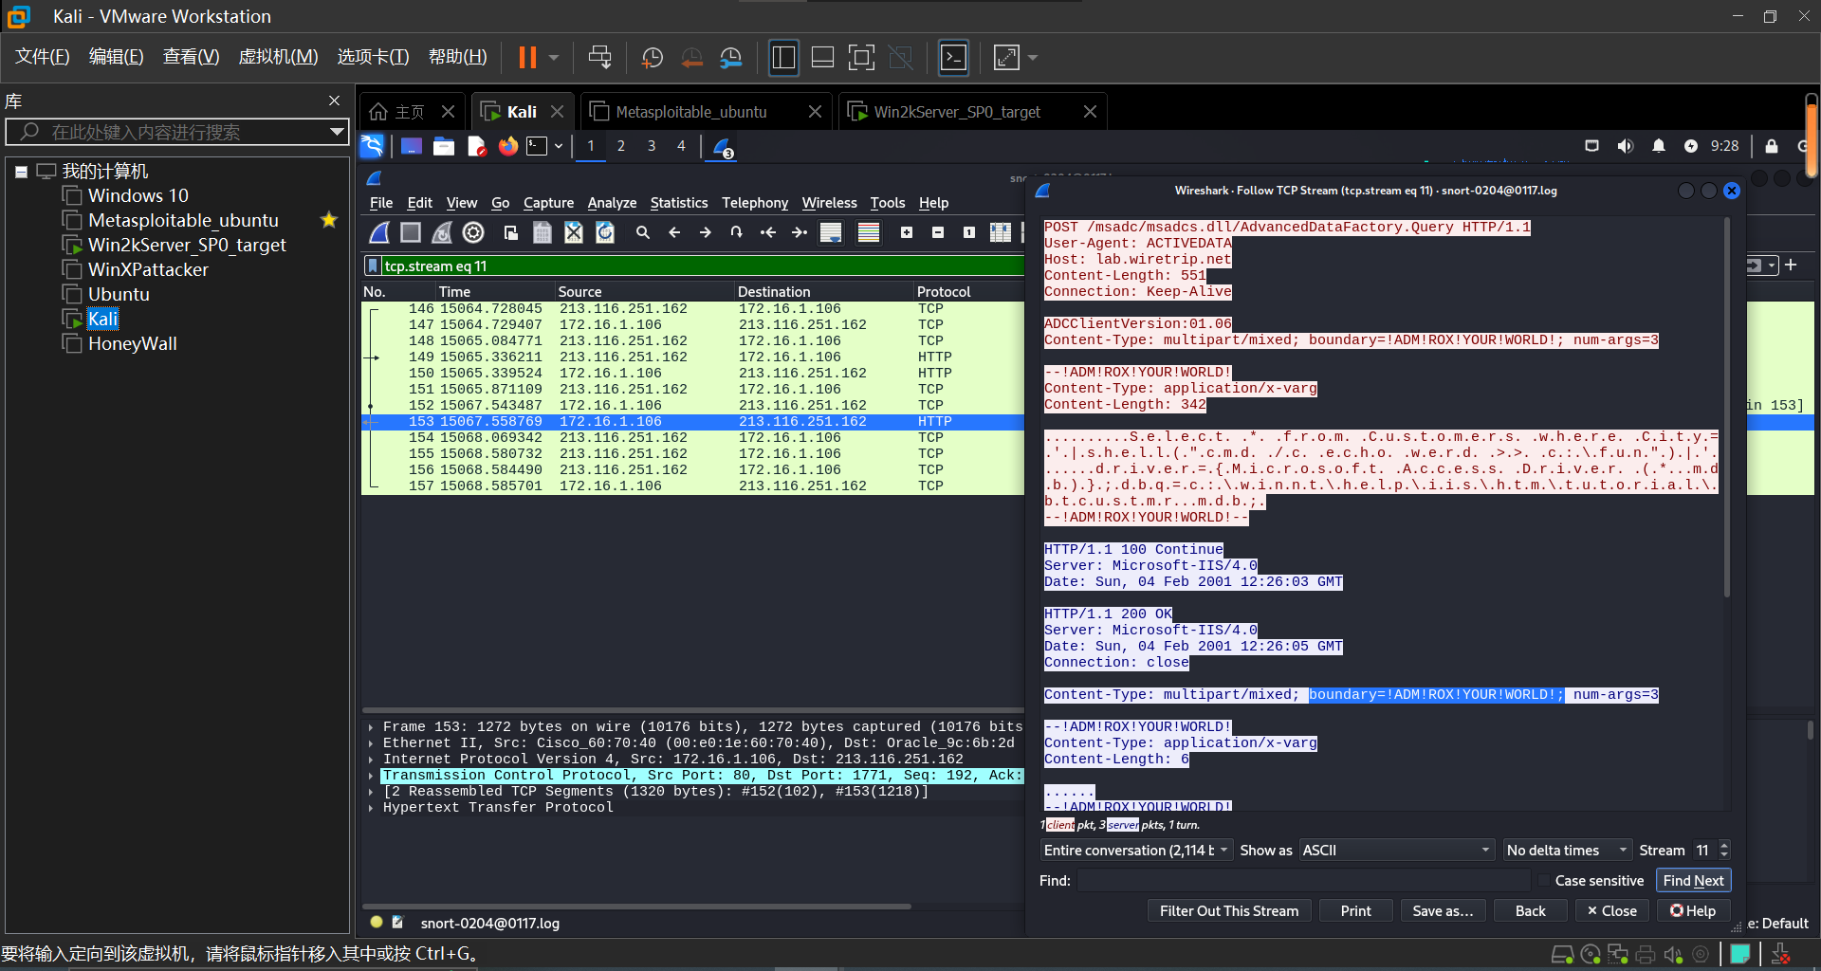This screenshot has height=971, width=1821.
Task: Click the display filter bookmark button
Action: click(x=373, y=266)
